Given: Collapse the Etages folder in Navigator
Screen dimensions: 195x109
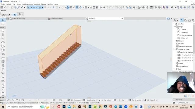Looking at the screenshot, I should coord(175,27).
